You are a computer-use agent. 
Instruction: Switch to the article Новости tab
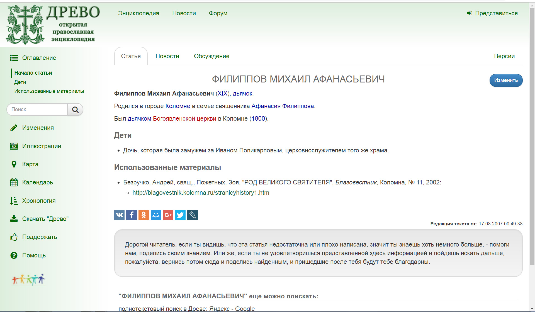tap(167, 56)
